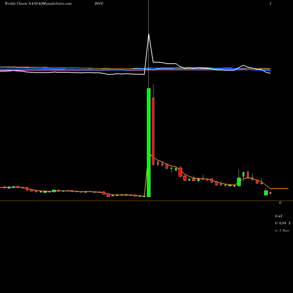Click the 'V: 0.98 X' volume text

point(282,223)
